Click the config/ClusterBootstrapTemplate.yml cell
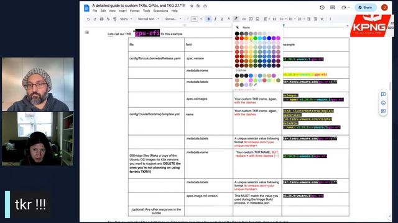398x223 pixels. (156, 121)
